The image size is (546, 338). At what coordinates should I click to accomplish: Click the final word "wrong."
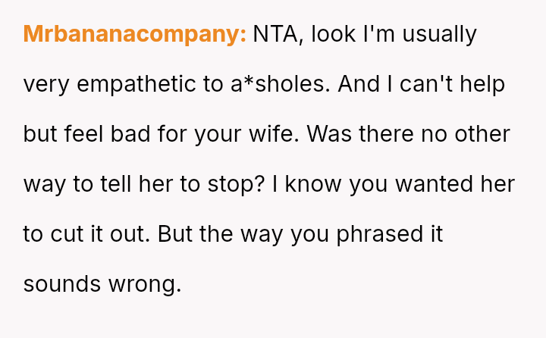(145, 285)
